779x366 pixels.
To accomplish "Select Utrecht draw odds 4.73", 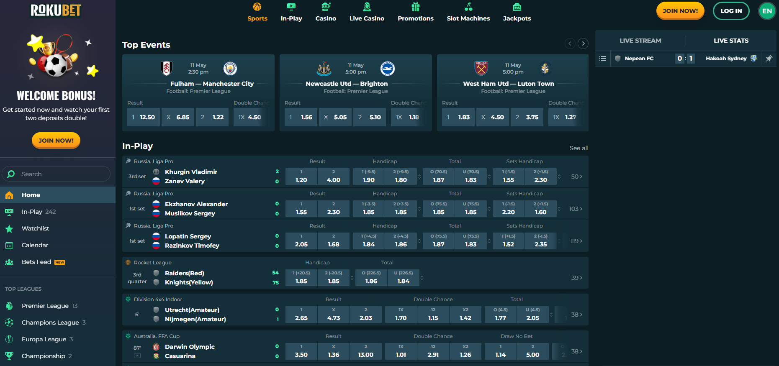I will [x=334, y=315].
